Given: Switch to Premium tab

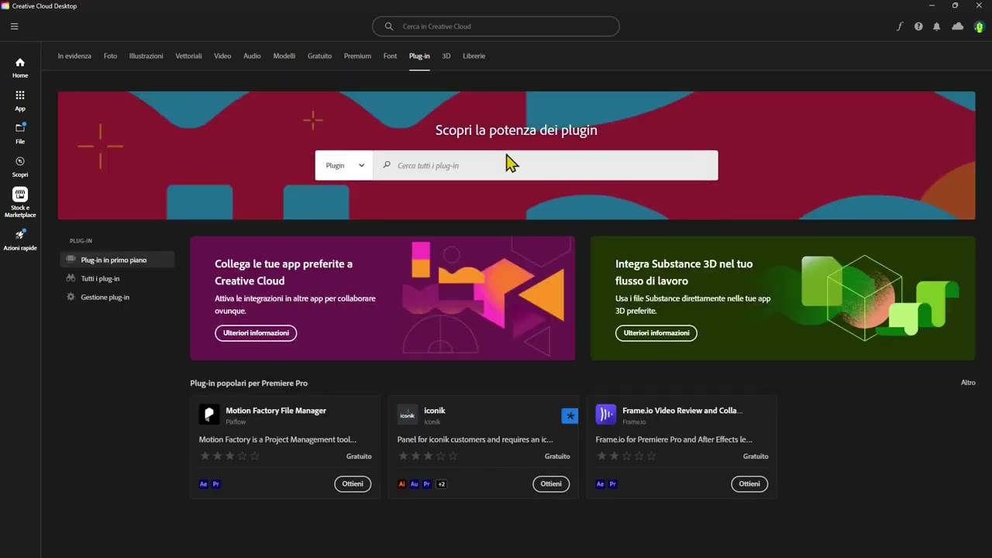Looking at the screenshot, I should (357, 56).
